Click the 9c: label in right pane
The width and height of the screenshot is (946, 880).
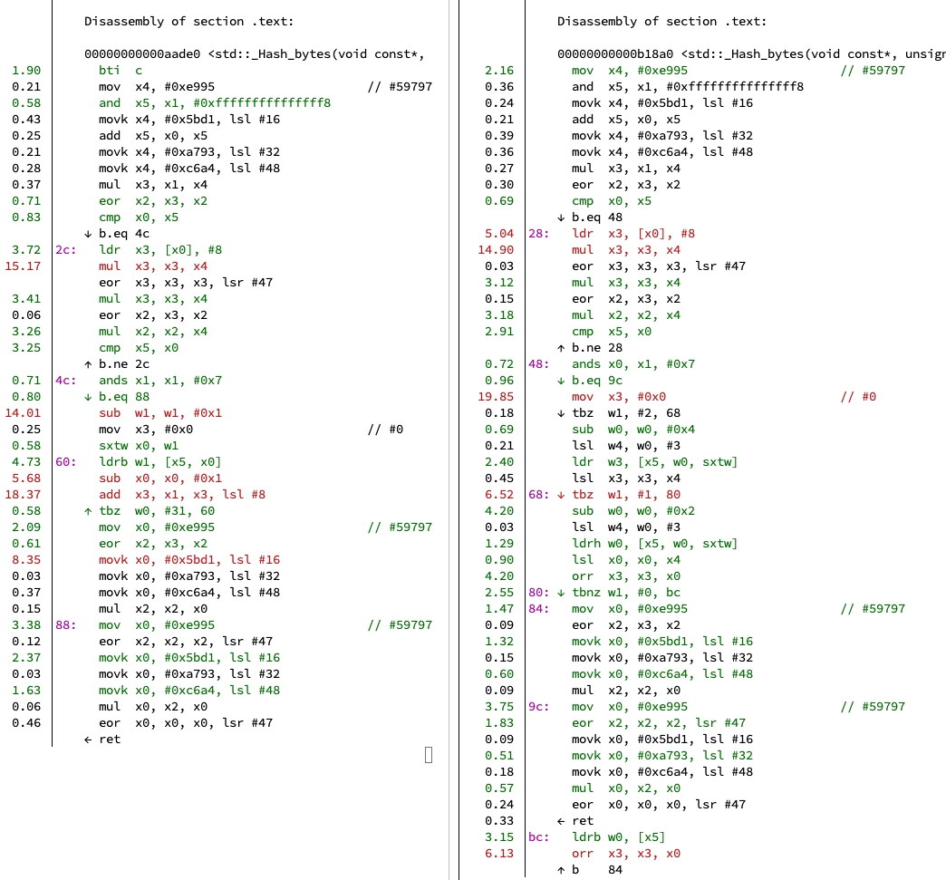coord(538,707)
